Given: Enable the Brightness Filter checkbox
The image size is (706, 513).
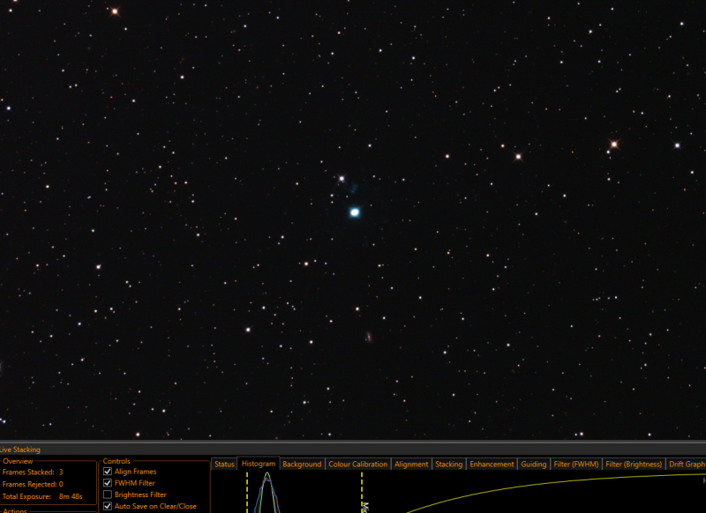Looking at the screenshot, I should [x=108, y=494].
